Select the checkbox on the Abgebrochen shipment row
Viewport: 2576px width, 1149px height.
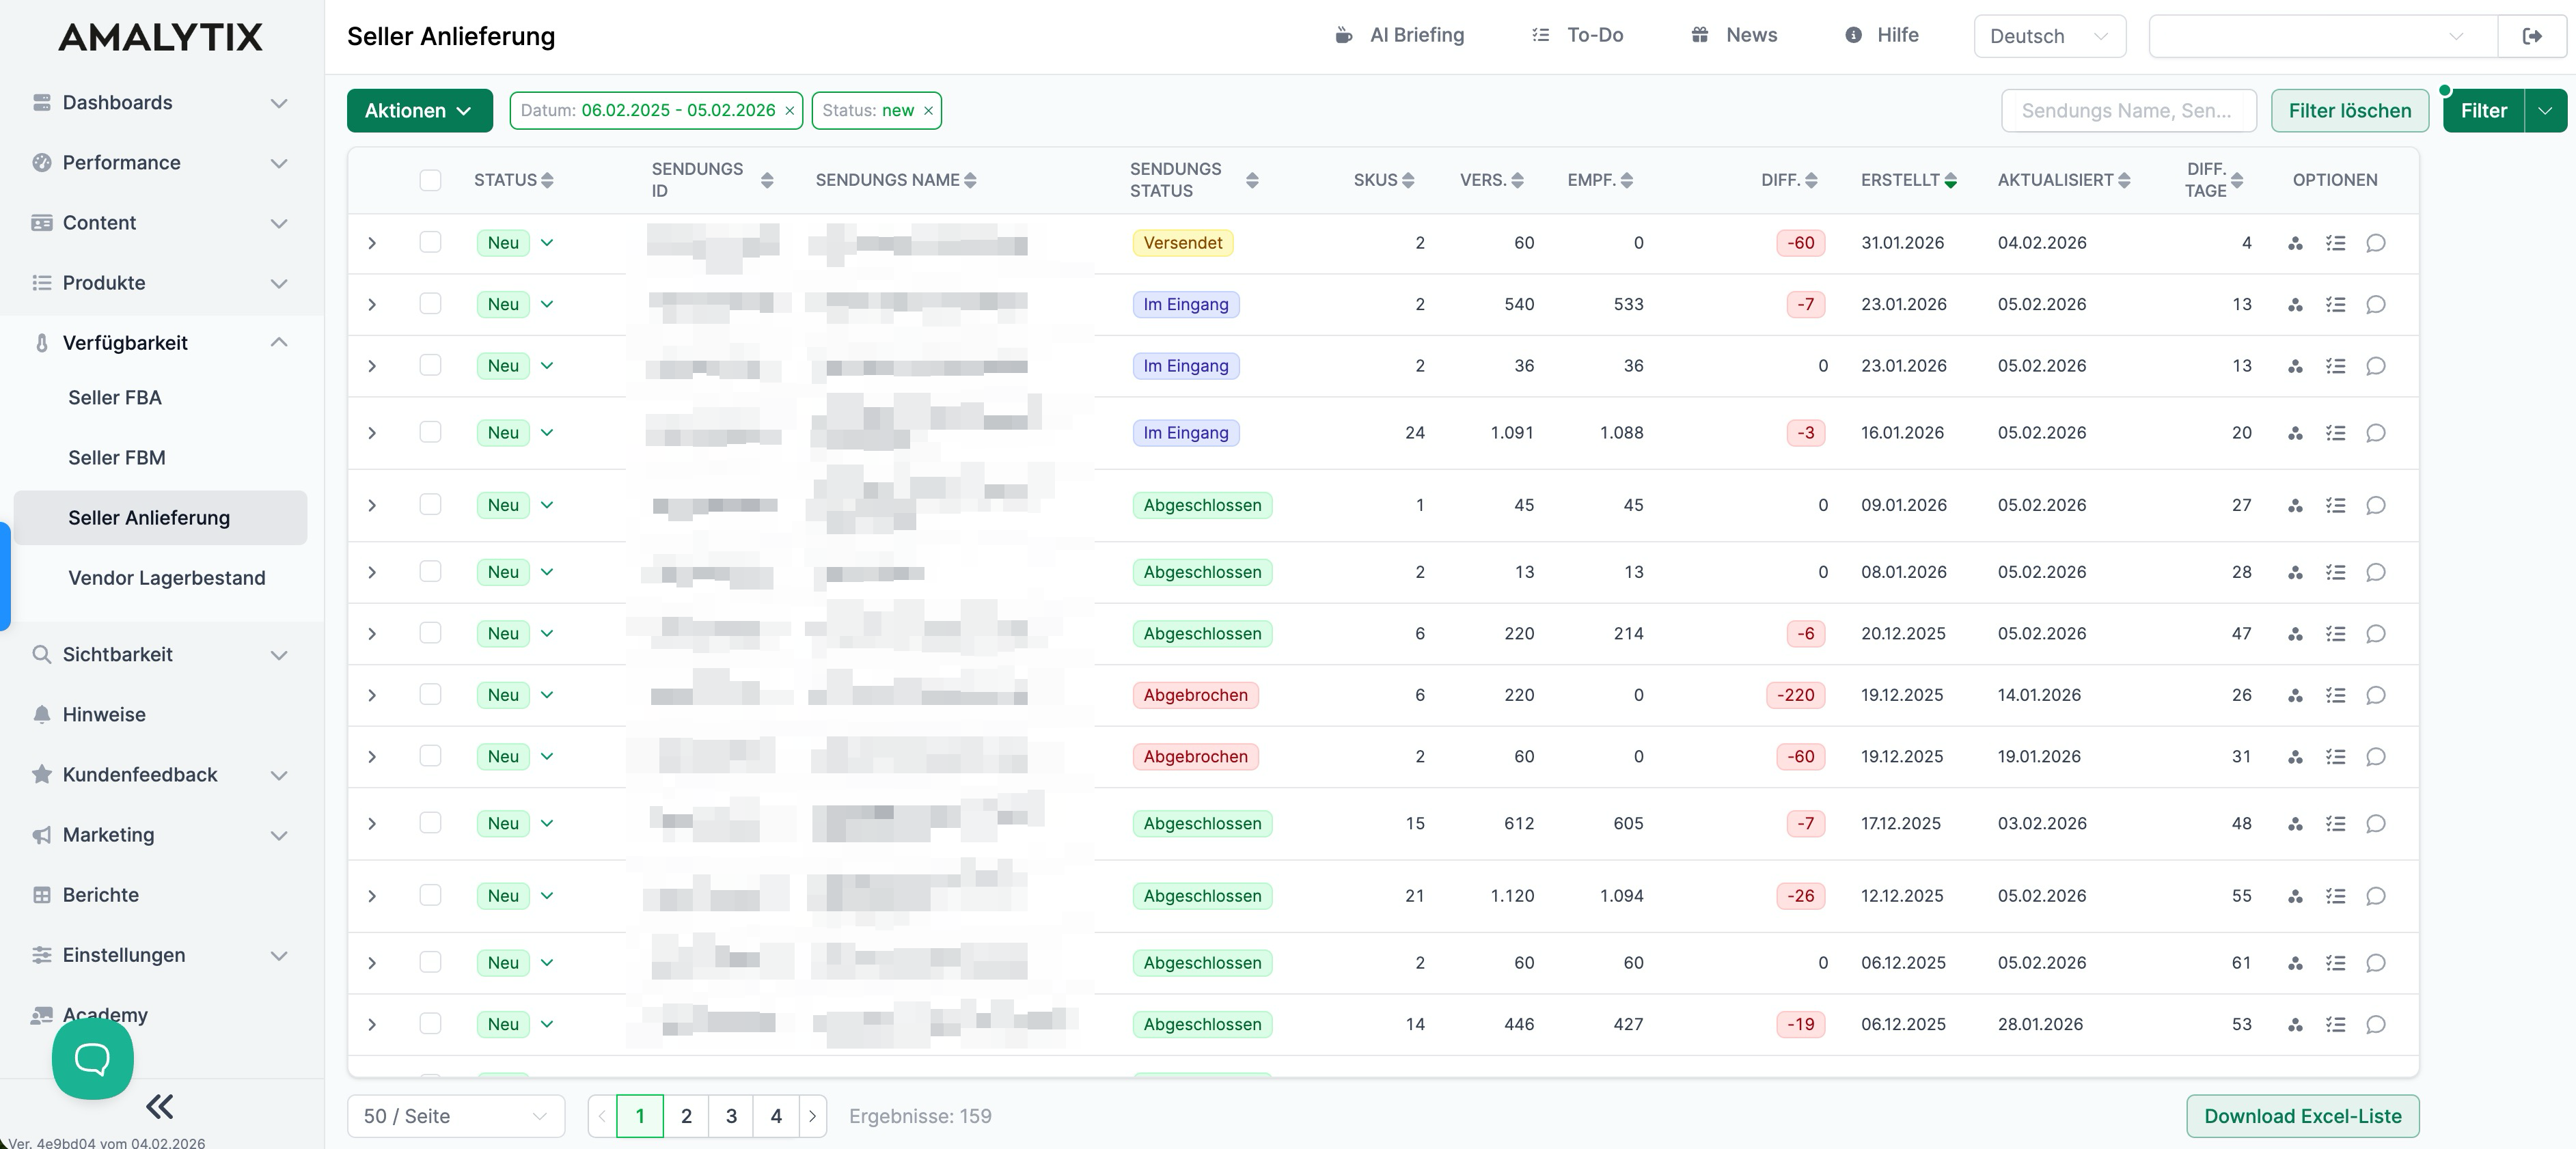point(431,695)
